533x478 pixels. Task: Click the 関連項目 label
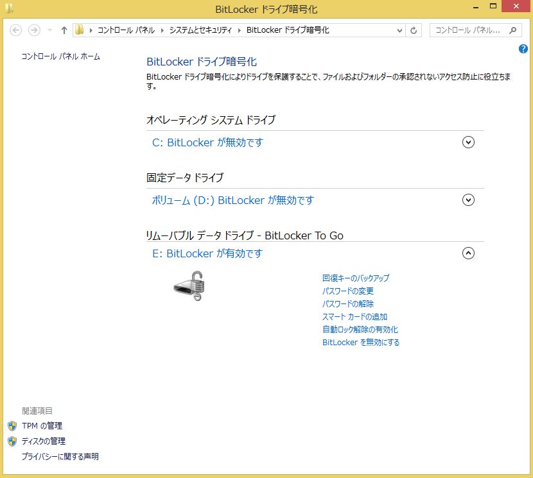coord(37,411)
